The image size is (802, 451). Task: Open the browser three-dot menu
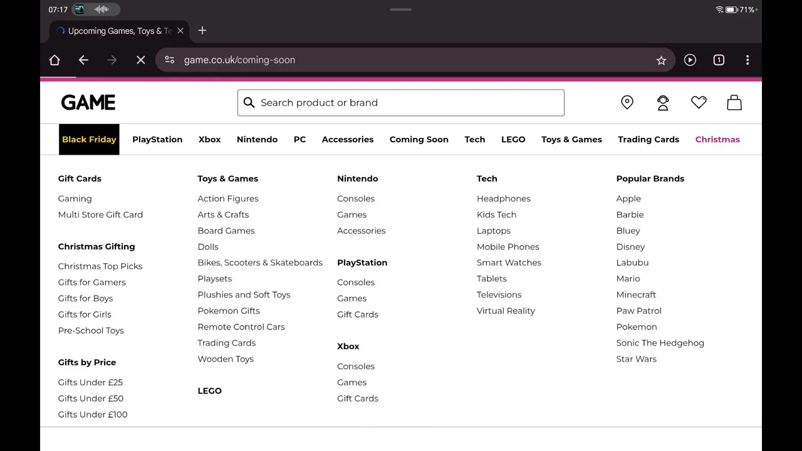click(x=747, y=60)
